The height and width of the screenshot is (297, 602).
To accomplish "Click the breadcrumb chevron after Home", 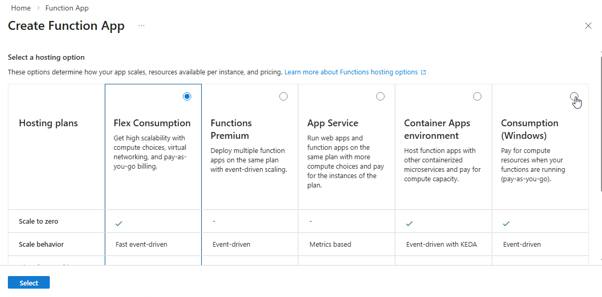I will pyautogui.click(x=38, y=8).
